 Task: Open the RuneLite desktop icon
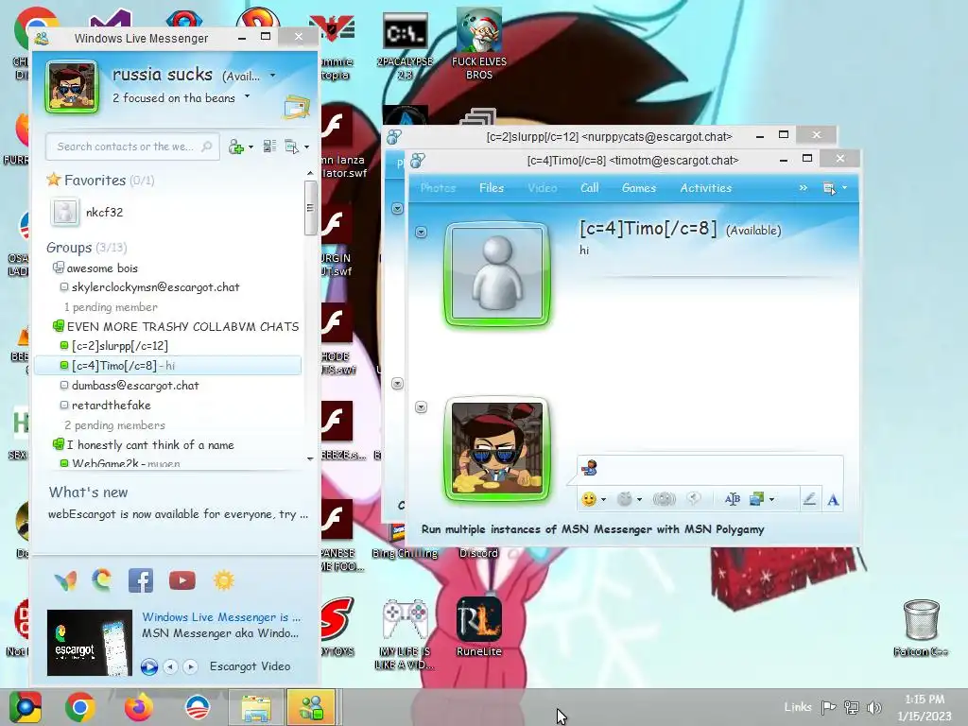479,626
